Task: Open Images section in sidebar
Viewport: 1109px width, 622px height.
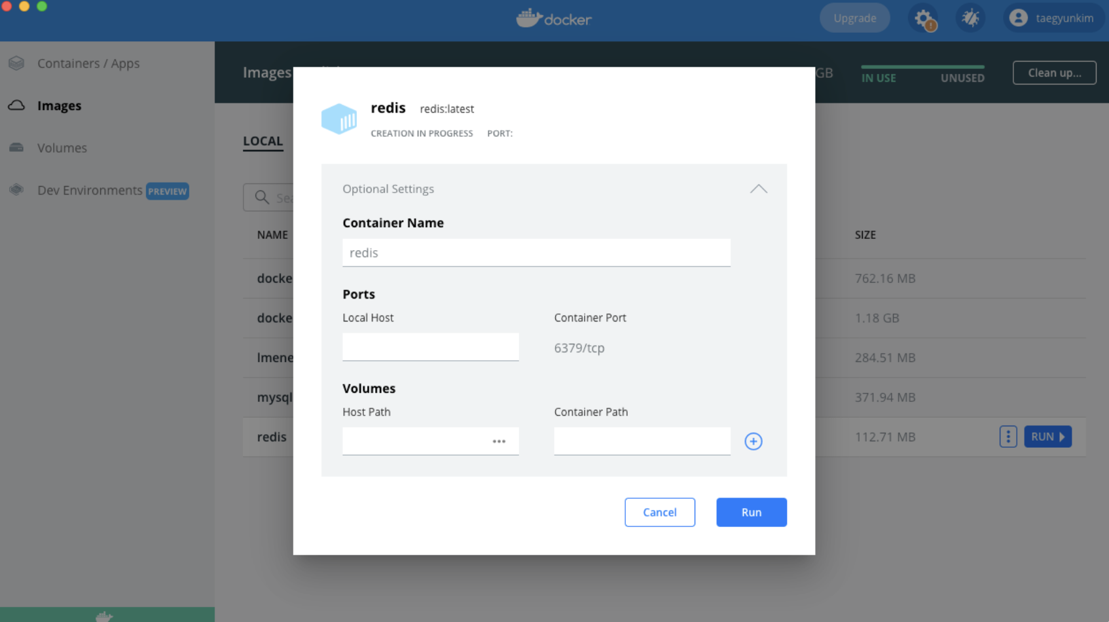Action: pyautogui.click(x=60, y=105)
